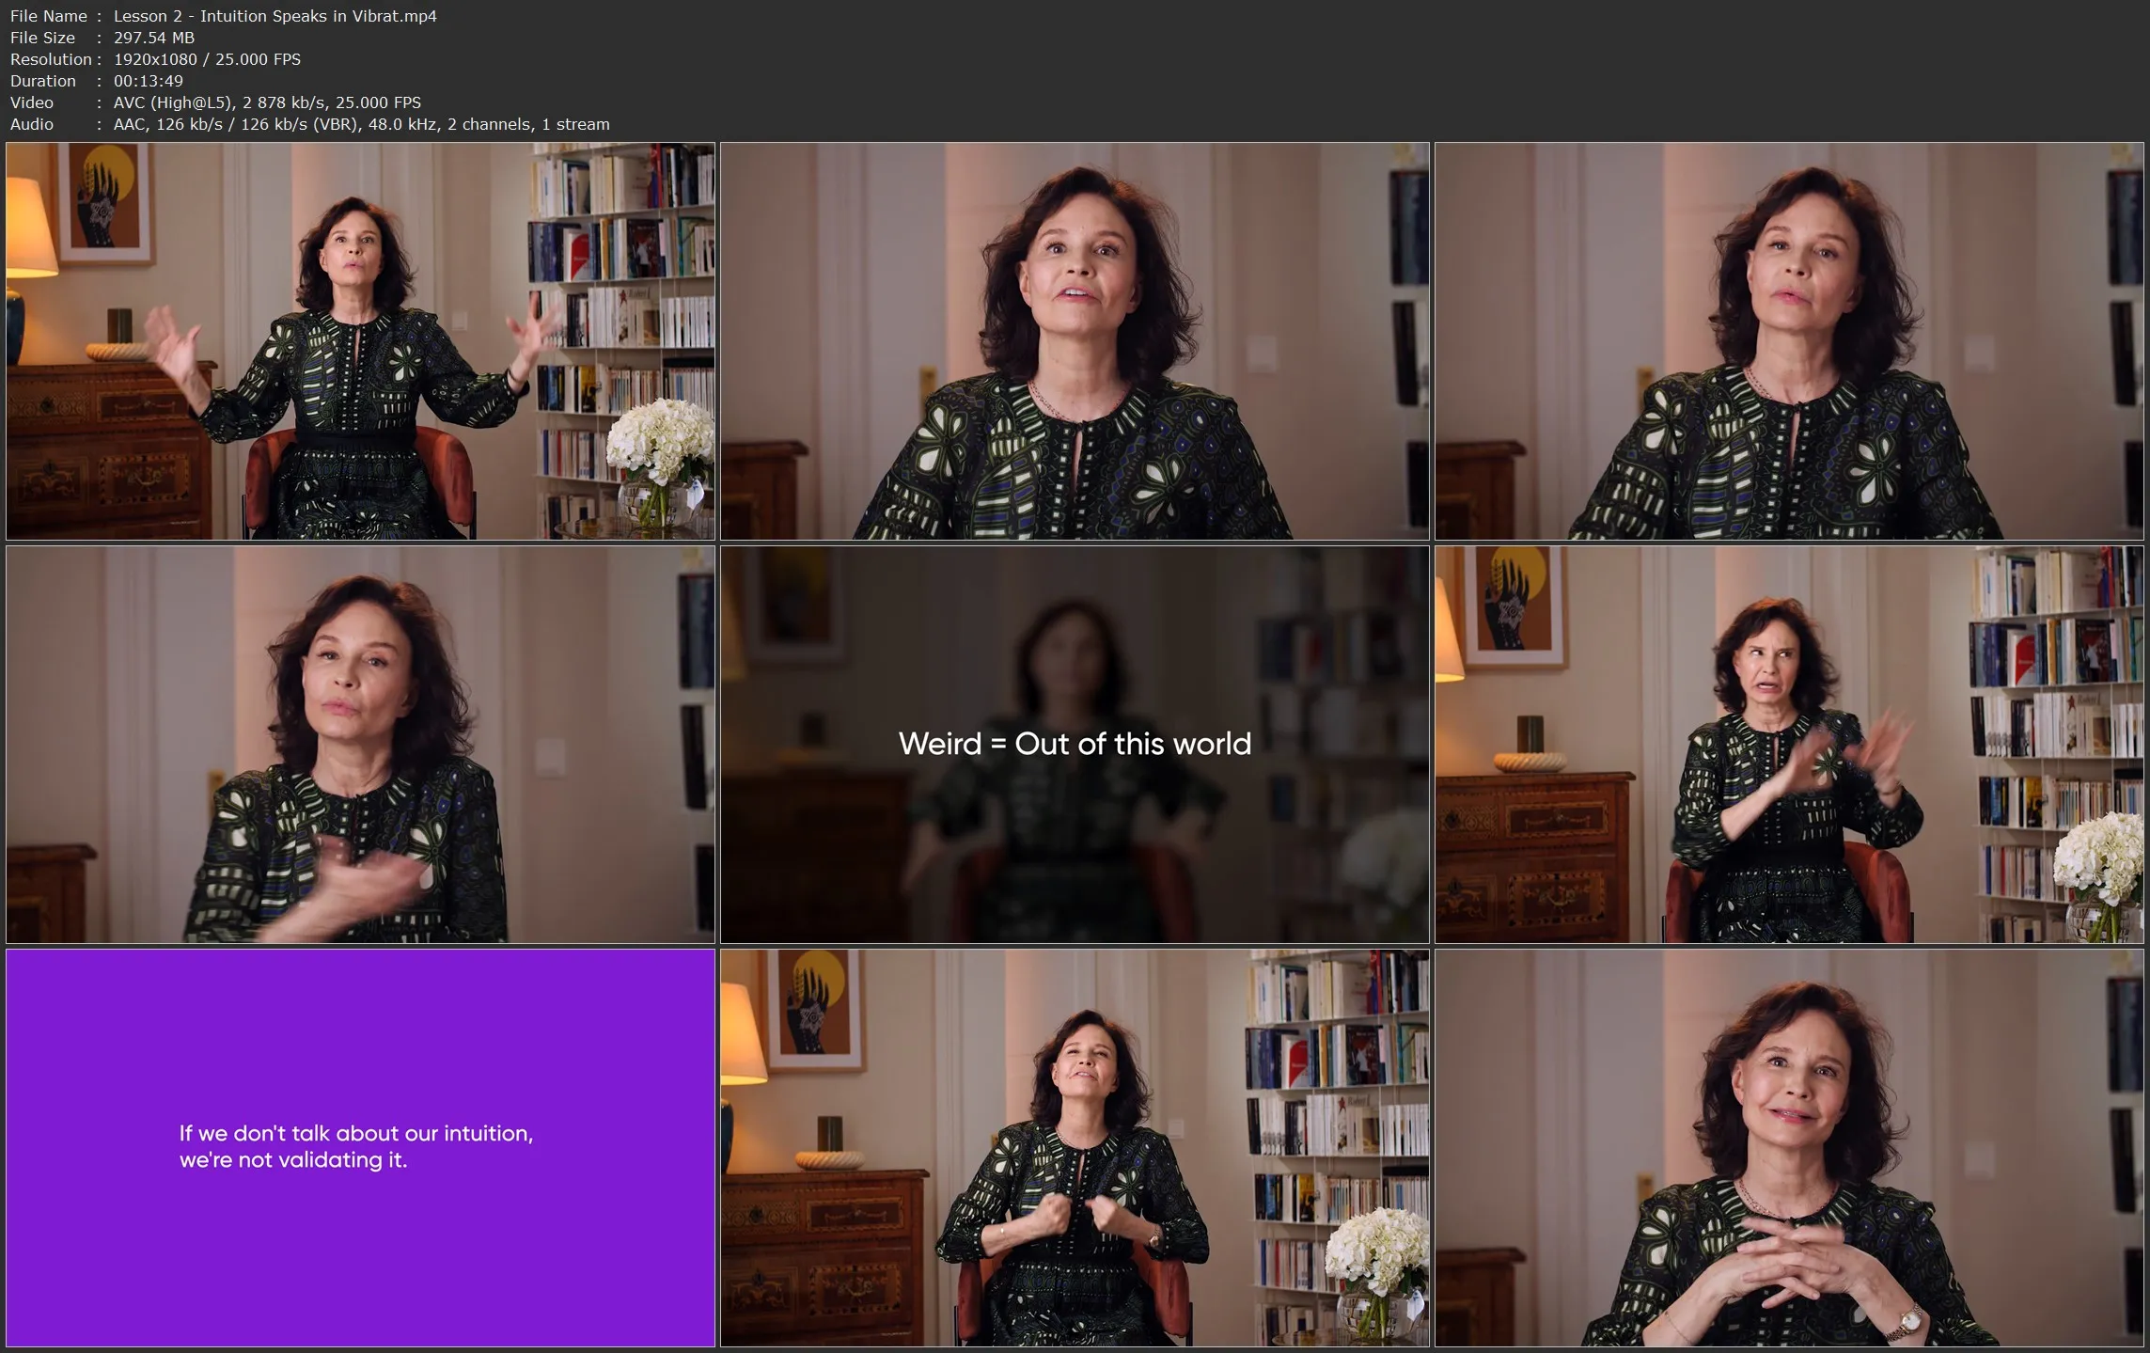Image resolution: width=2150 pixels, height=1353 pixels.
Task: Click the 'File Size' label
Action: (42, 38)
